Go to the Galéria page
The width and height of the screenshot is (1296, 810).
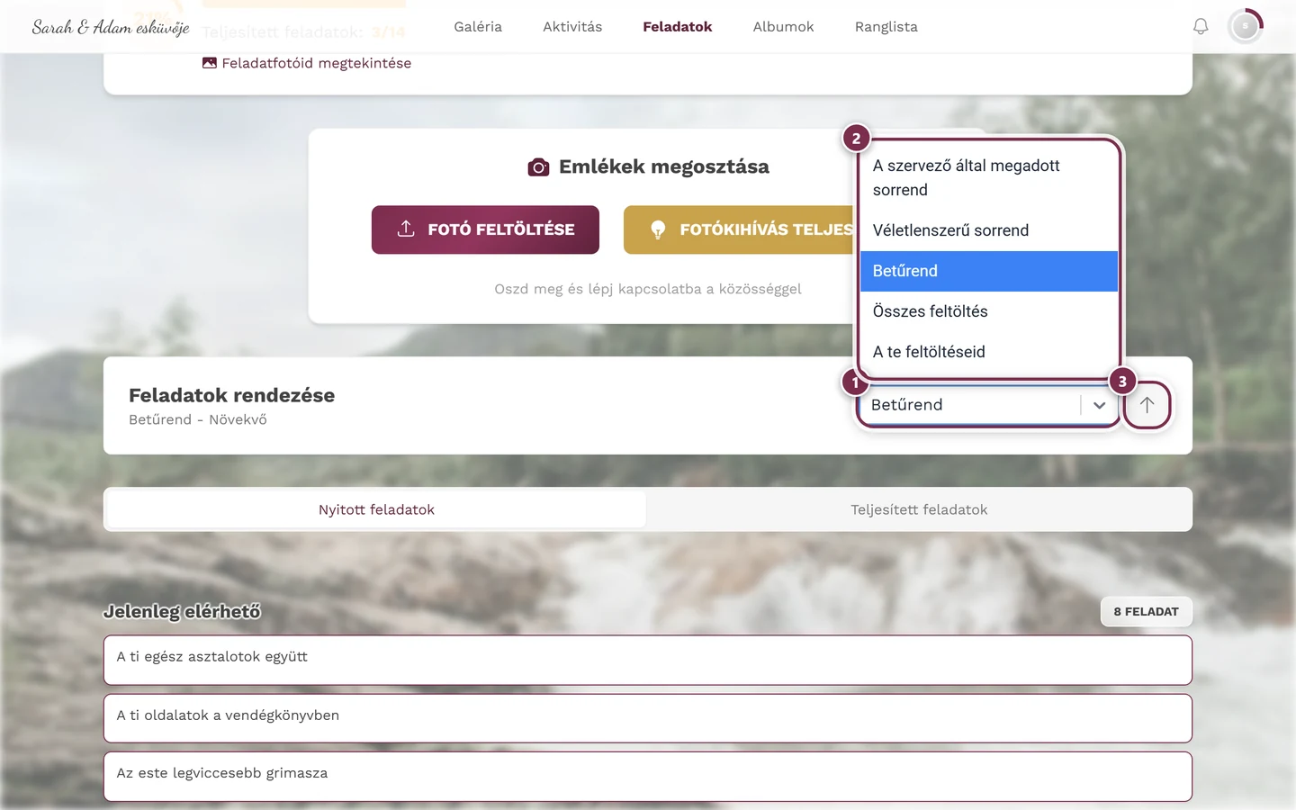tap(478, 27)
